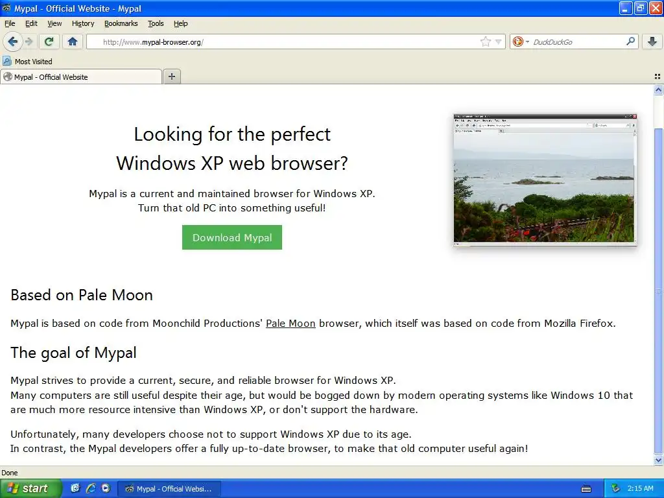The width and height of the screenshot is (664, 498).
Task: Launch Show Desktop quick launch icon
Action: pyautogui.click(x=75, y=488)
